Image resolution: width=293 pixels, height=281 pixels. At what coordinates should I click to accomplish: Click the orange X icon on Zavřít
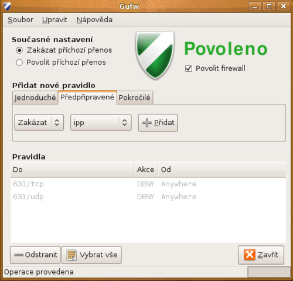coord(250,255)
